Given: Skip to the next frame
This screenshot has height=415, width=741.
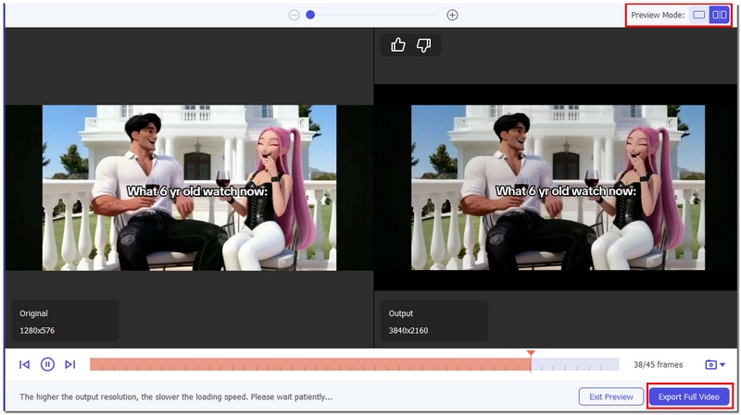Looking at the screenshot, I should [70, 364].
